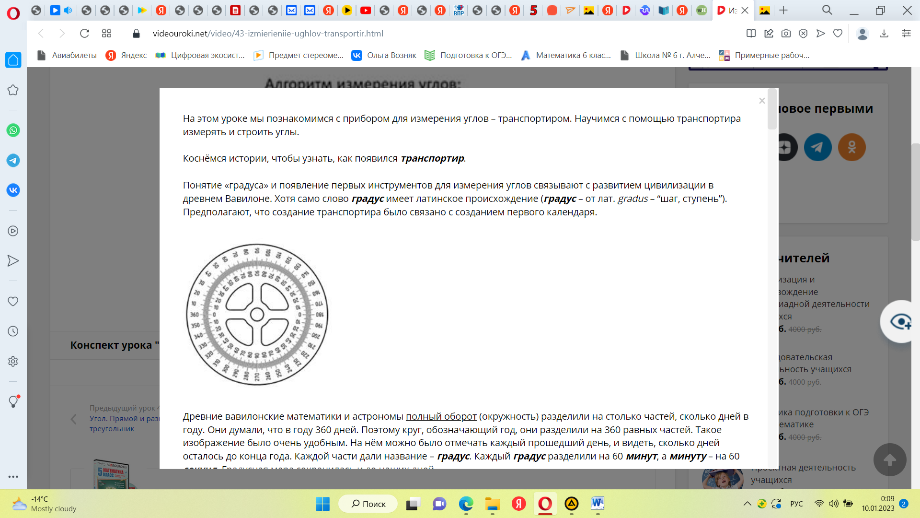Search open tabs with magnifier icon
The height and width of the screenshot is (518, 920).
coord(828,10)
